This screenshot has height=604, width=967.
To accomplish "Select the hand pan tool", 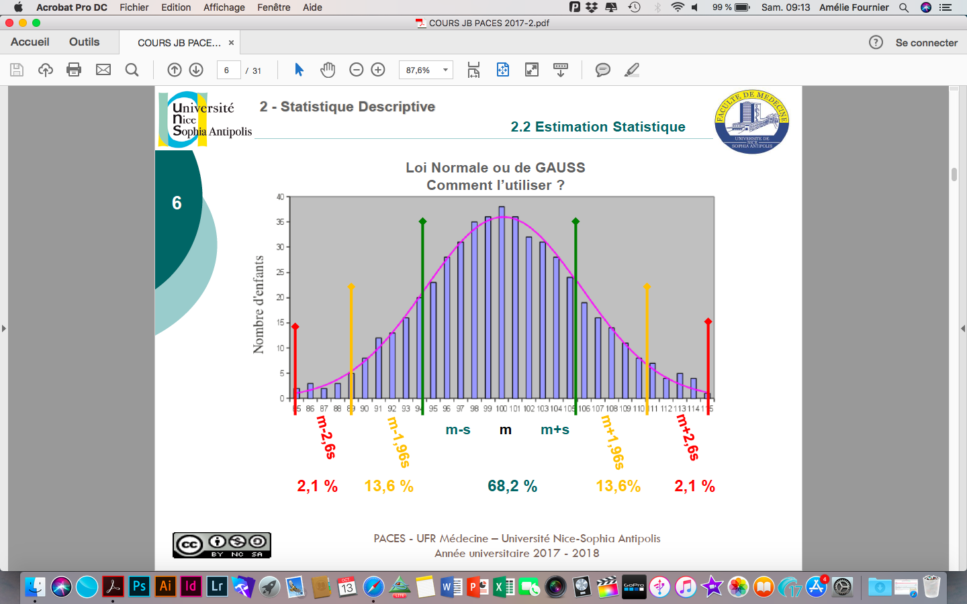I will coord(328,70).
